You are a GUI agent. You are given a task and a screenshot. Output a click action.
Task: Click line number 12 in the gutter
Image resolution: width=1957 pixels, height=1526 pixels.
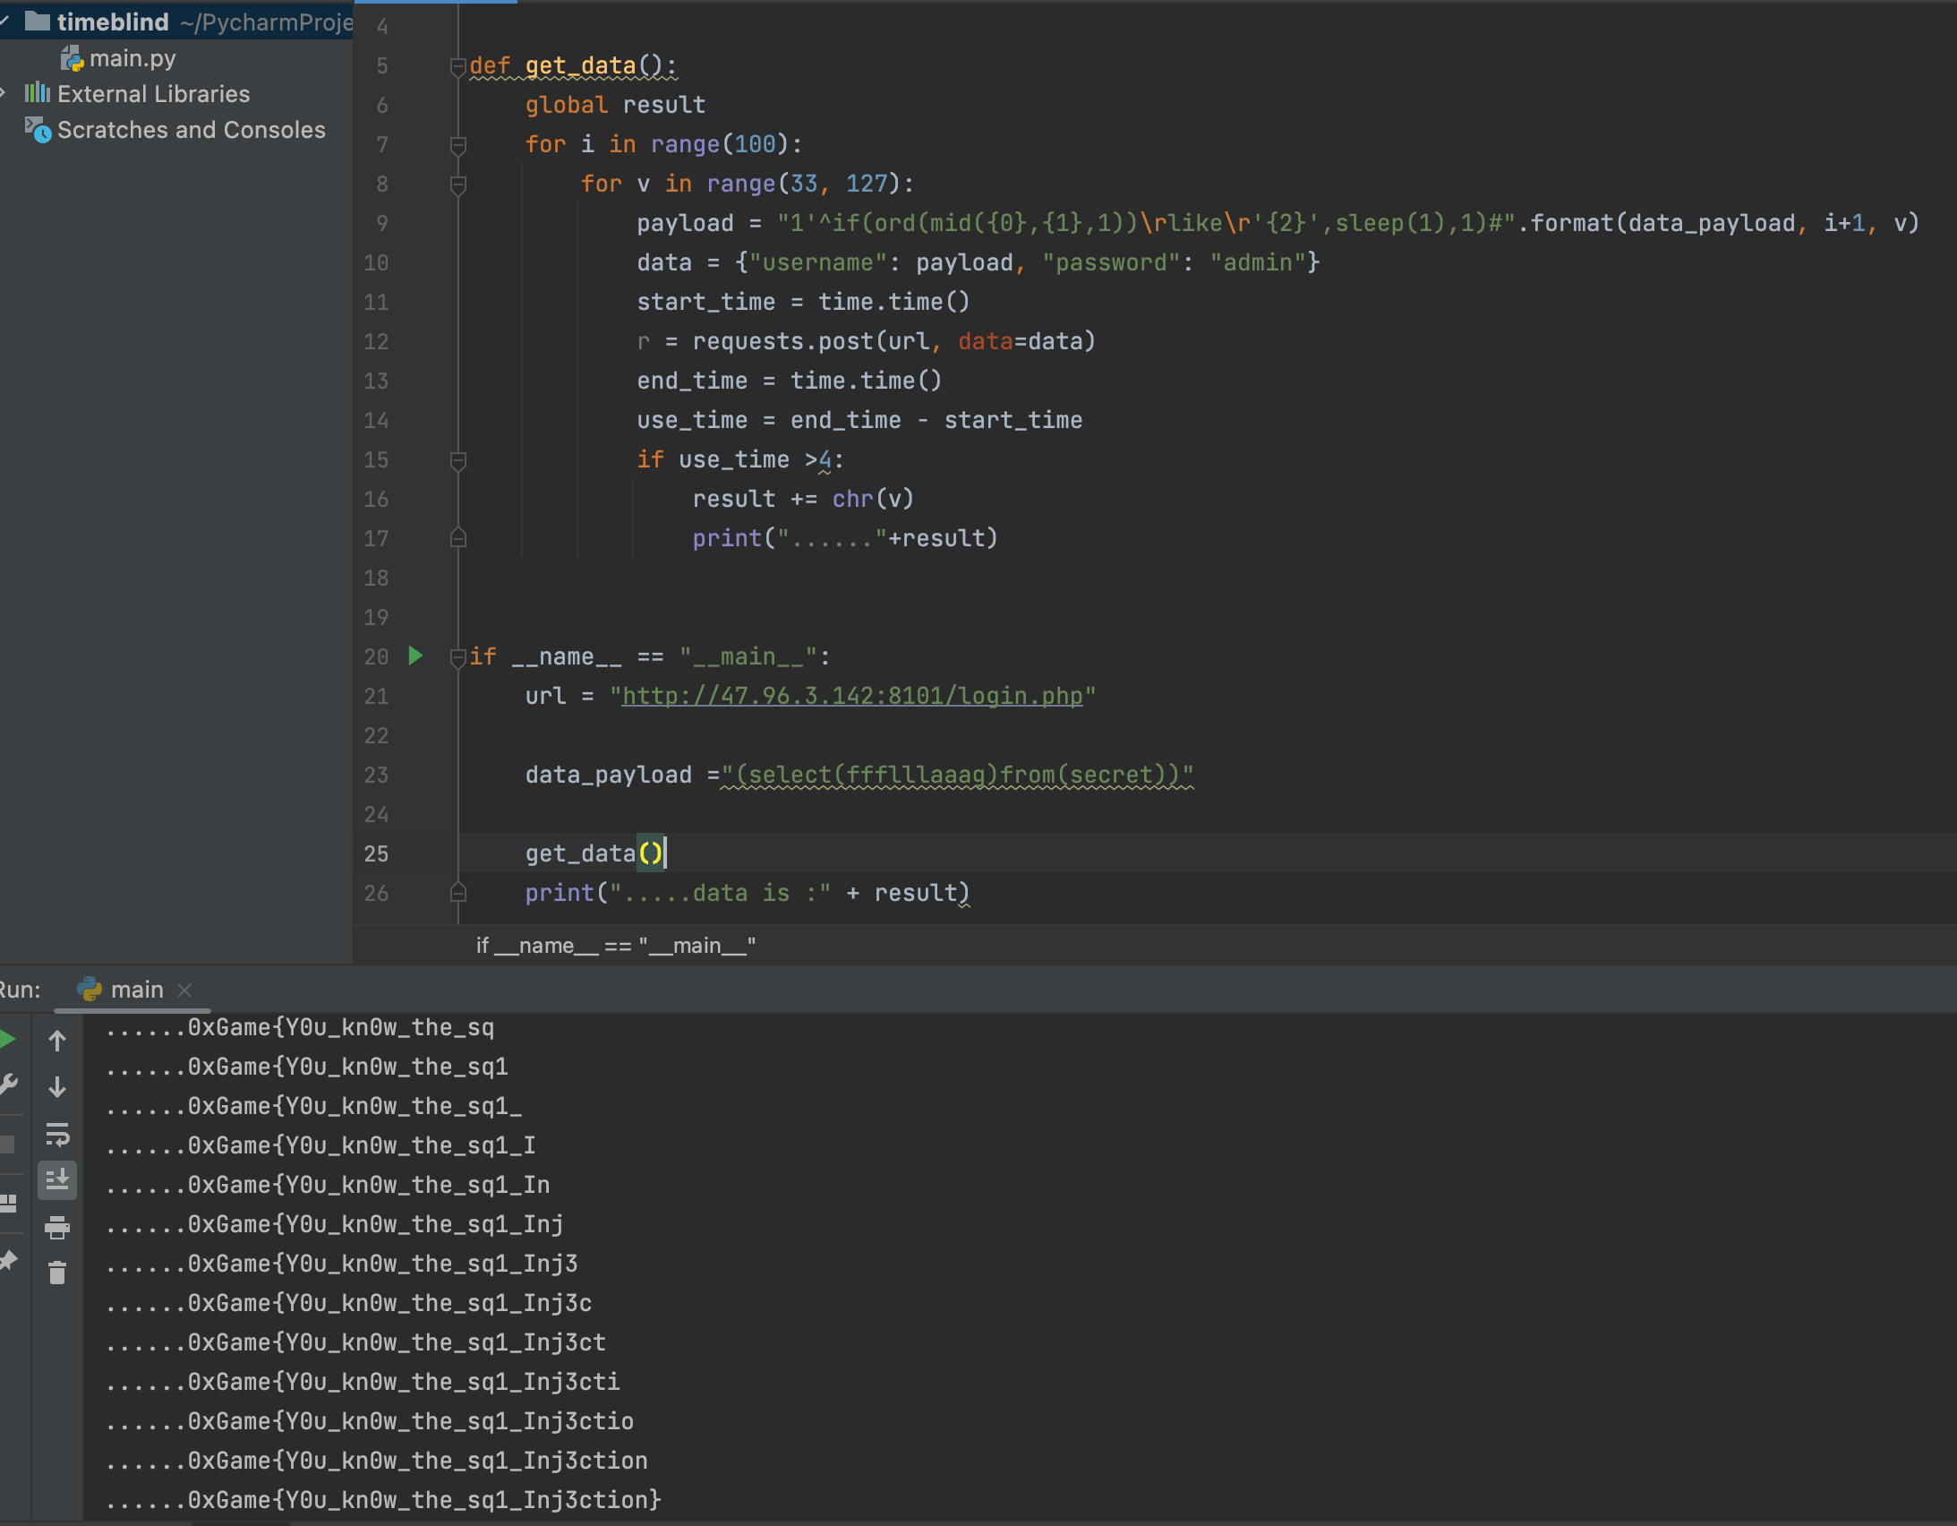coord(376,341)
